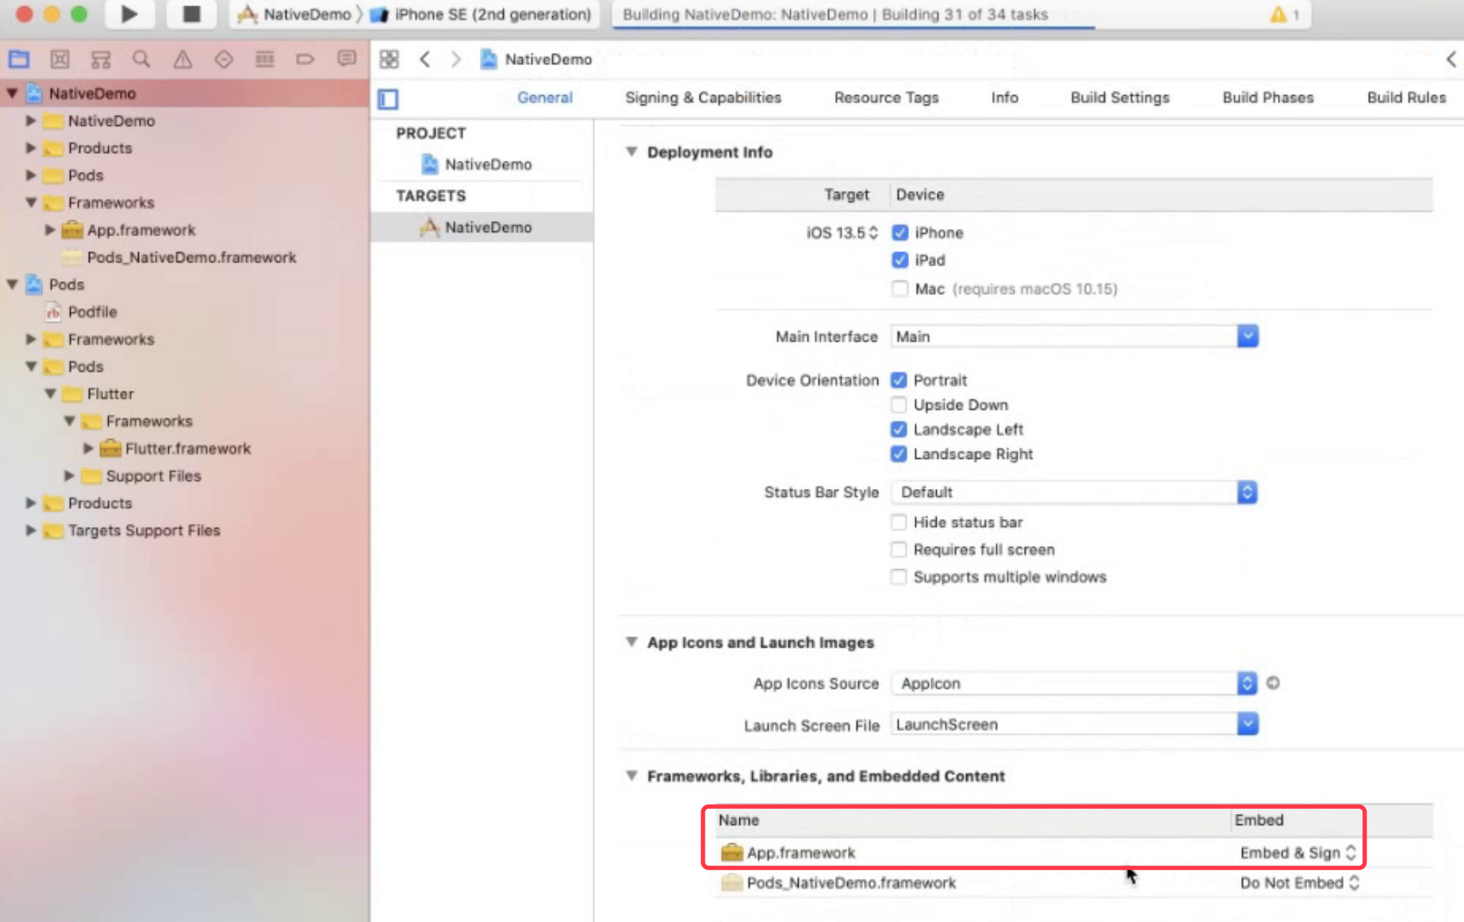Select the Podfile in navigator
Screen dimensions: 1464x922
point(92,311)
